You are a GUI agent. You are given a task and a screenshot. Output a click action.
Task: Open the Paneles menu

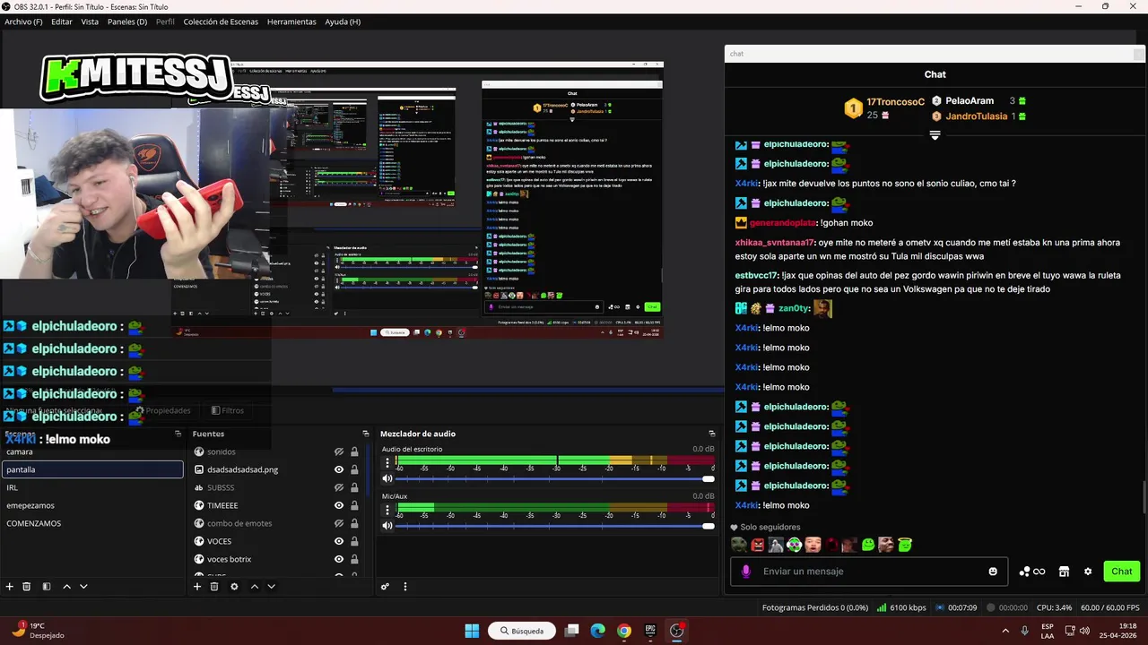127,21
